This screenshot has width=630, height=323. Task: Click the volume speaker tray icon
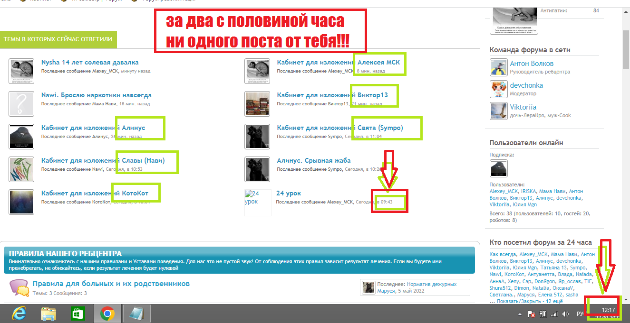coord(565,314)
